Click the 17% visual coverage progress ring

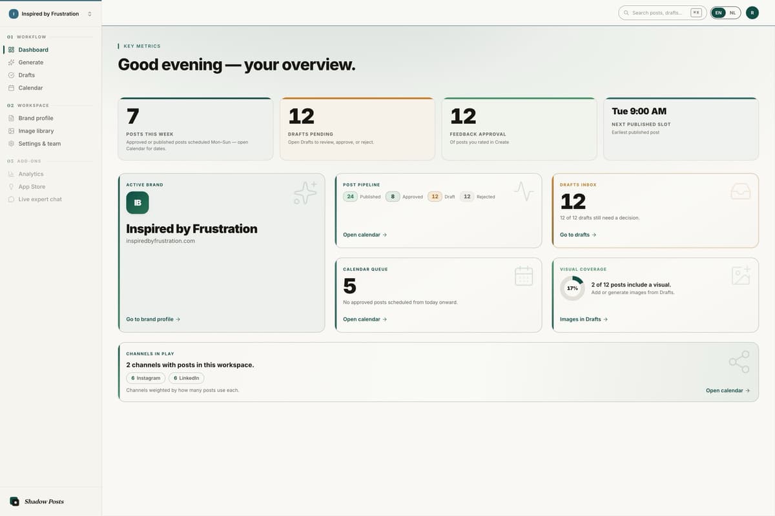(x=572, y=288)
